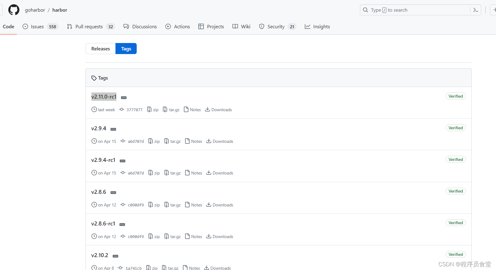Viewport: 496px width, 270px height.
Task: Open commit c090df9 in v2.8.6 row
Action: (132, 205)
